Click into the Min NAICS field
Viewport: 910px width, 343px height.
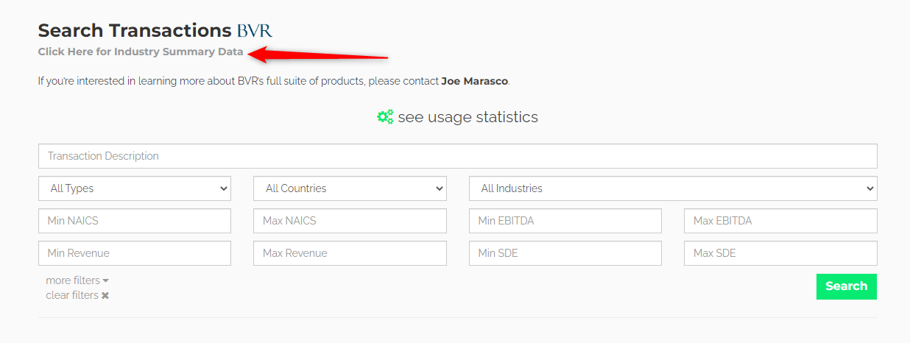pos(134,221)
